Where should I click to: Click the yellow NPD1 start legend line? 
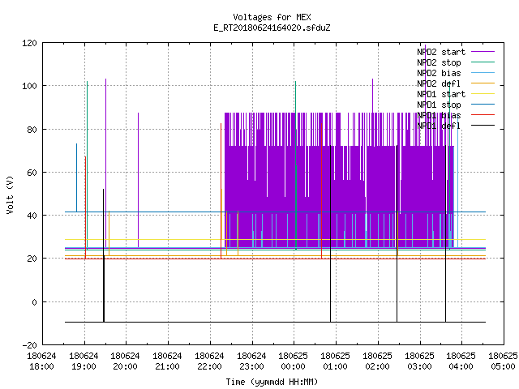pyautogui.click(x=483, y=94)
